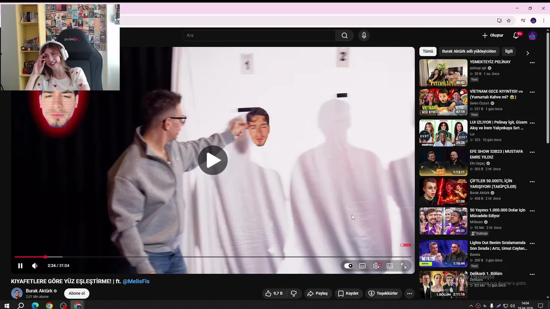Save the video with Kaydet
Viewport: 550px width, 309px height.
tap(348, 294)
